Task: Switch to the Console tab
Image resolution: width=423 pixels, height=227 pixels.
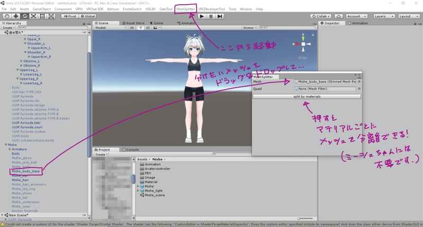Action: [131, 150]
